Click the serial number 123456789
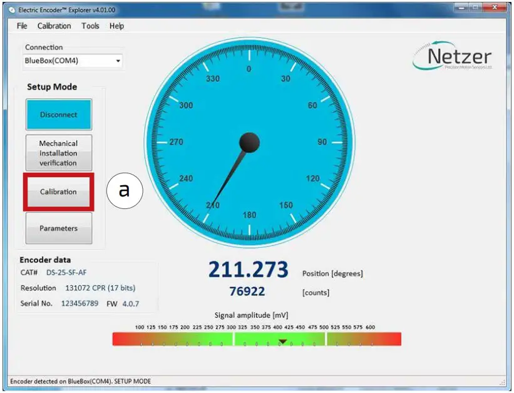Screen dimensions: 514x393 point(80,304)
